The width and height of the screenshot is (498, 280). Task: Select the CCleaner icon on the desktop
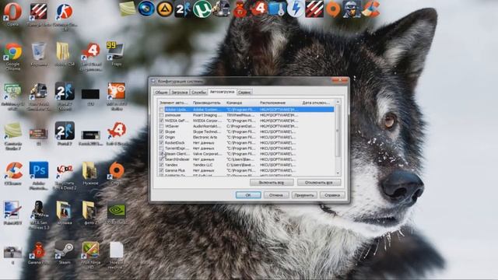coord(13,173)
